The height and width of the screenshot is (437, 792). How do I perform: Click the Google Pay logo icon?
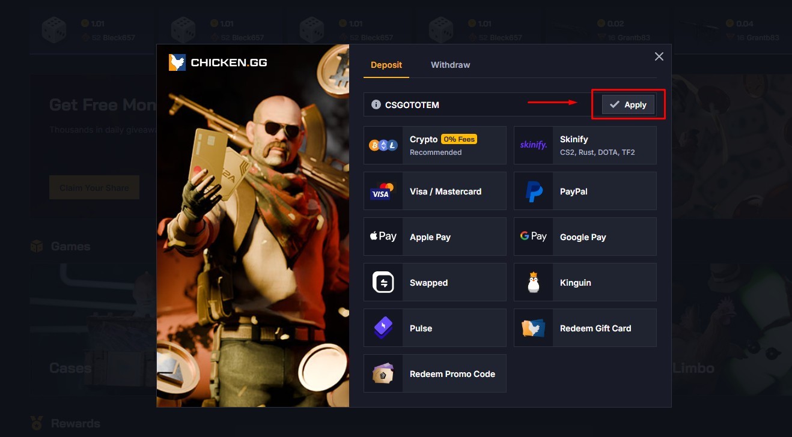click(534, 237)
